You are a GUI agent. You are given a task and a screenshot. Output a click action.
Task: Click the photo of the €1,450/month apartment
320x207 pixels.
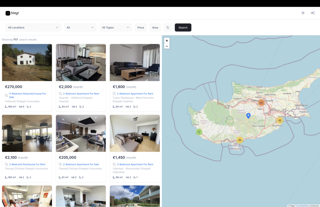tap(135, 133)
